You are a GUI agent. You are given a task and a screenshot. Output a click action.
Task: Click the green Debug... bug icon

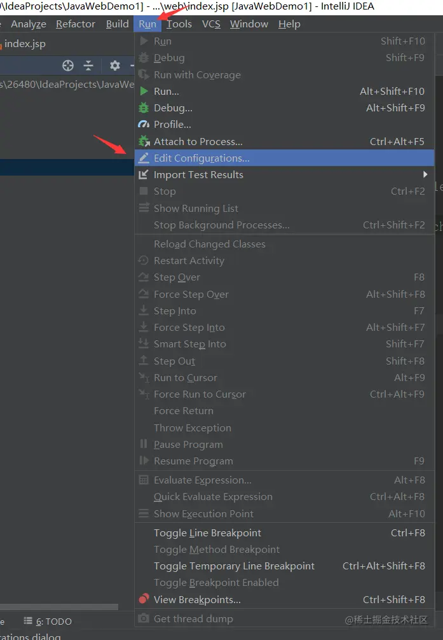coord(144,108)
